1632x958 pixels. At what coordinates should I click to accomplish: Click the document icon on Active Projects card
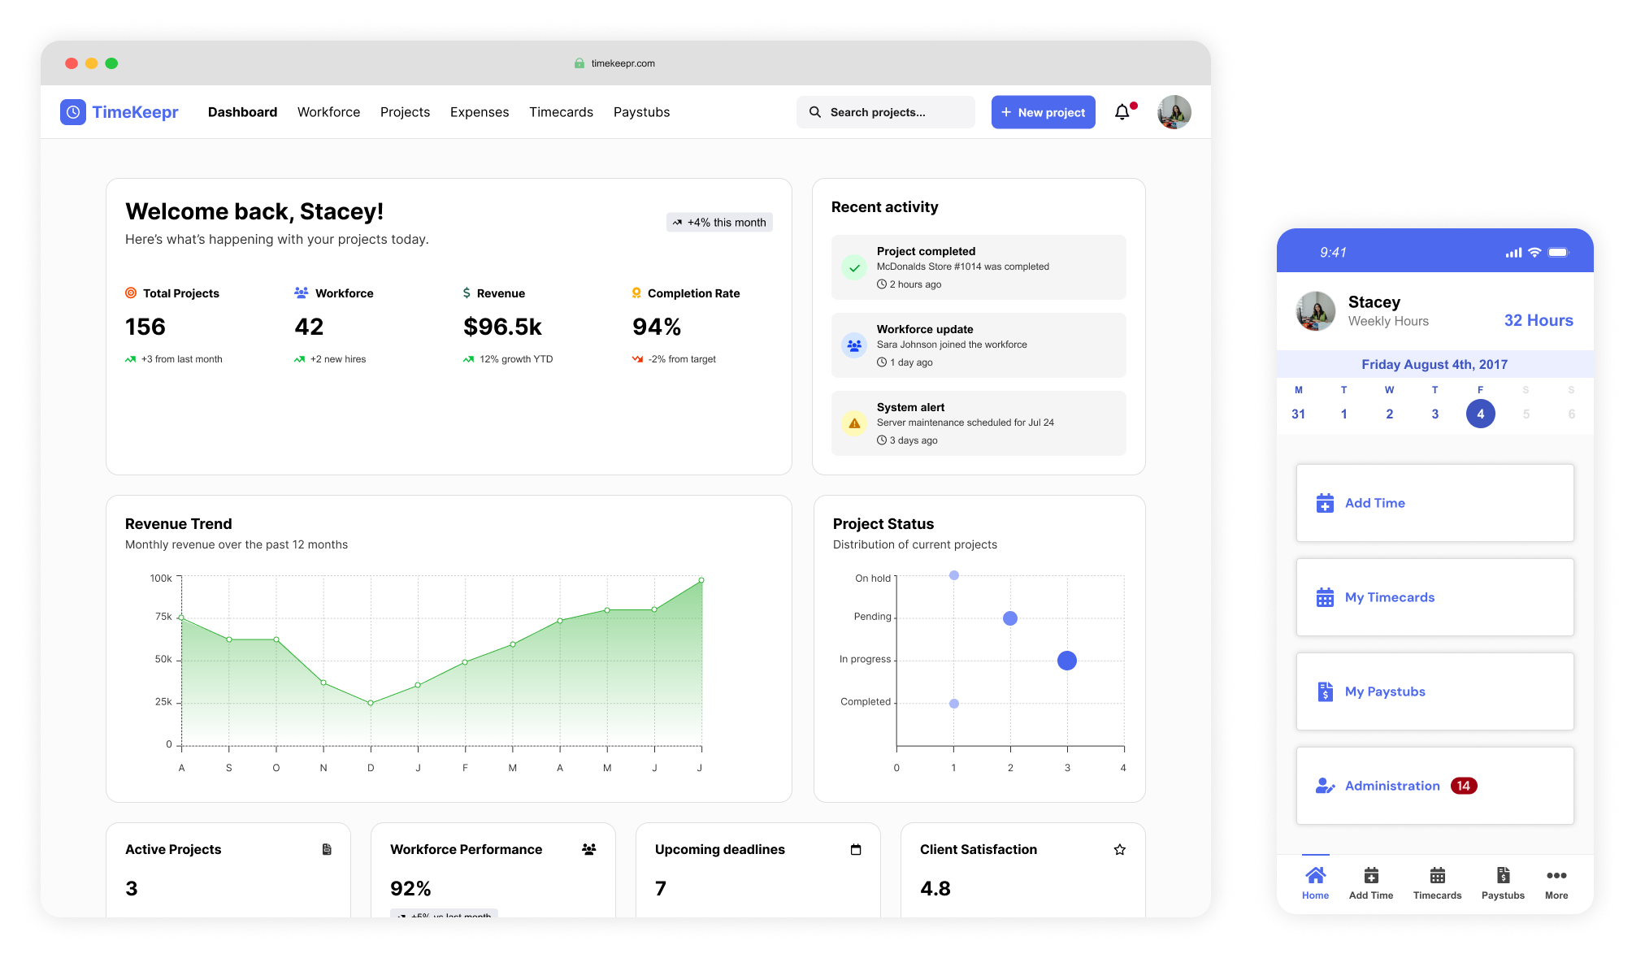327,849
